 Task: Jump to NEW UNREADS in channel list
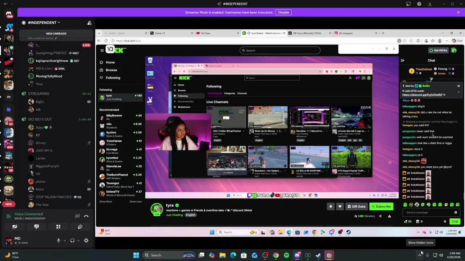coord(56,33)
